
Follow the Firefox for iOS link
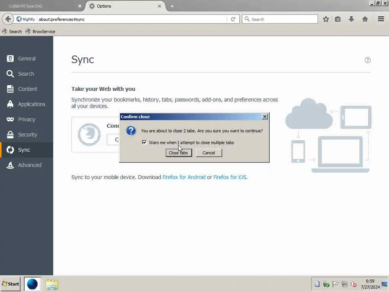coord(230,177)
